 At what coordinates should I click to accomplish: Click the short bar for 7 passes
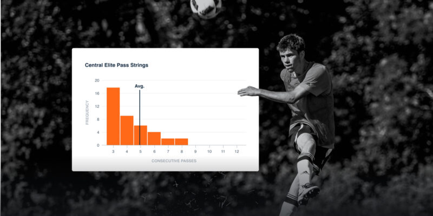click(168, 141)
